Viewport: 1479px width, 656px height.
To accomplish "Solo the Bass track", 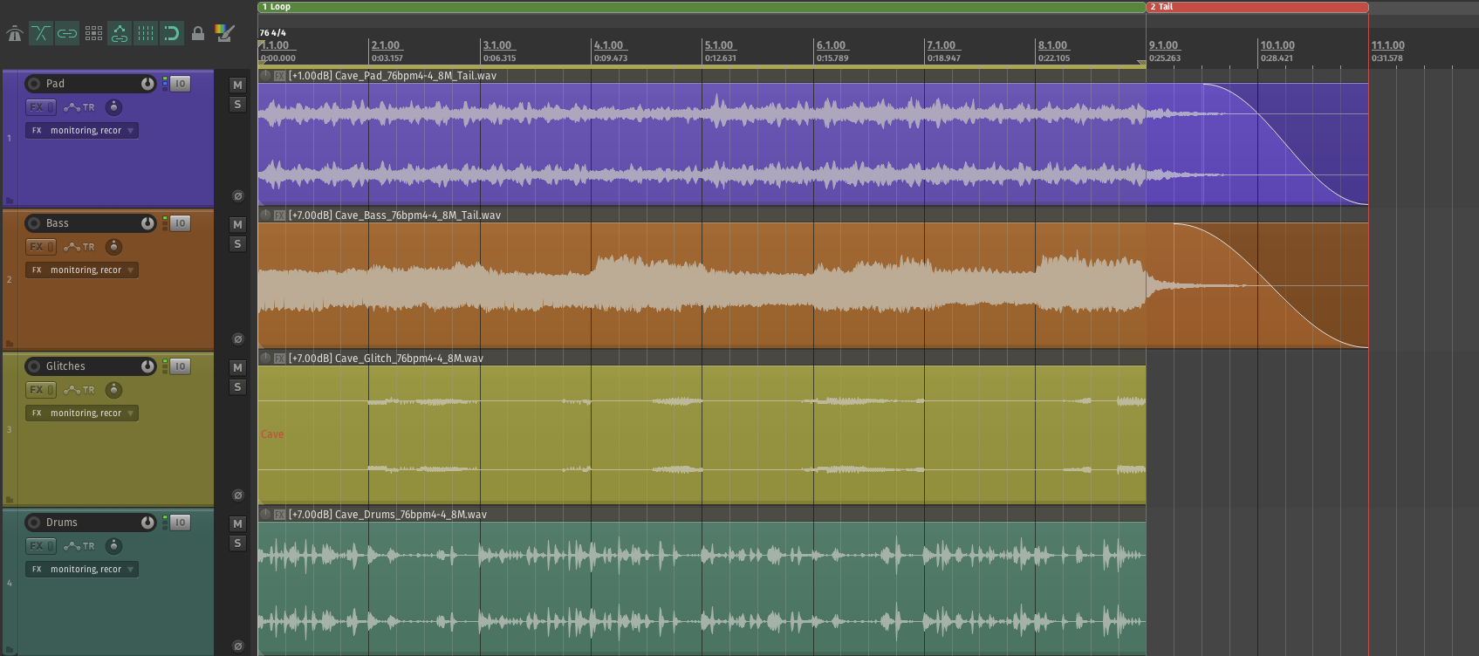I will [x=237, y=244].
